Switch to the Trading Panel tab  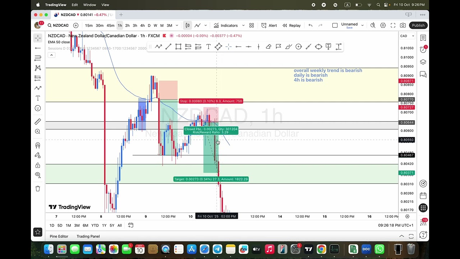pyautogui.click(x=88, y=236)
